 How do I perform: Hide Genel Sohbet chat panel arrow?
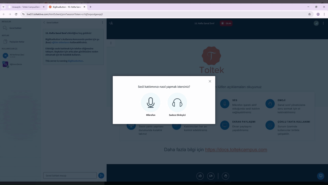[44, 23]
